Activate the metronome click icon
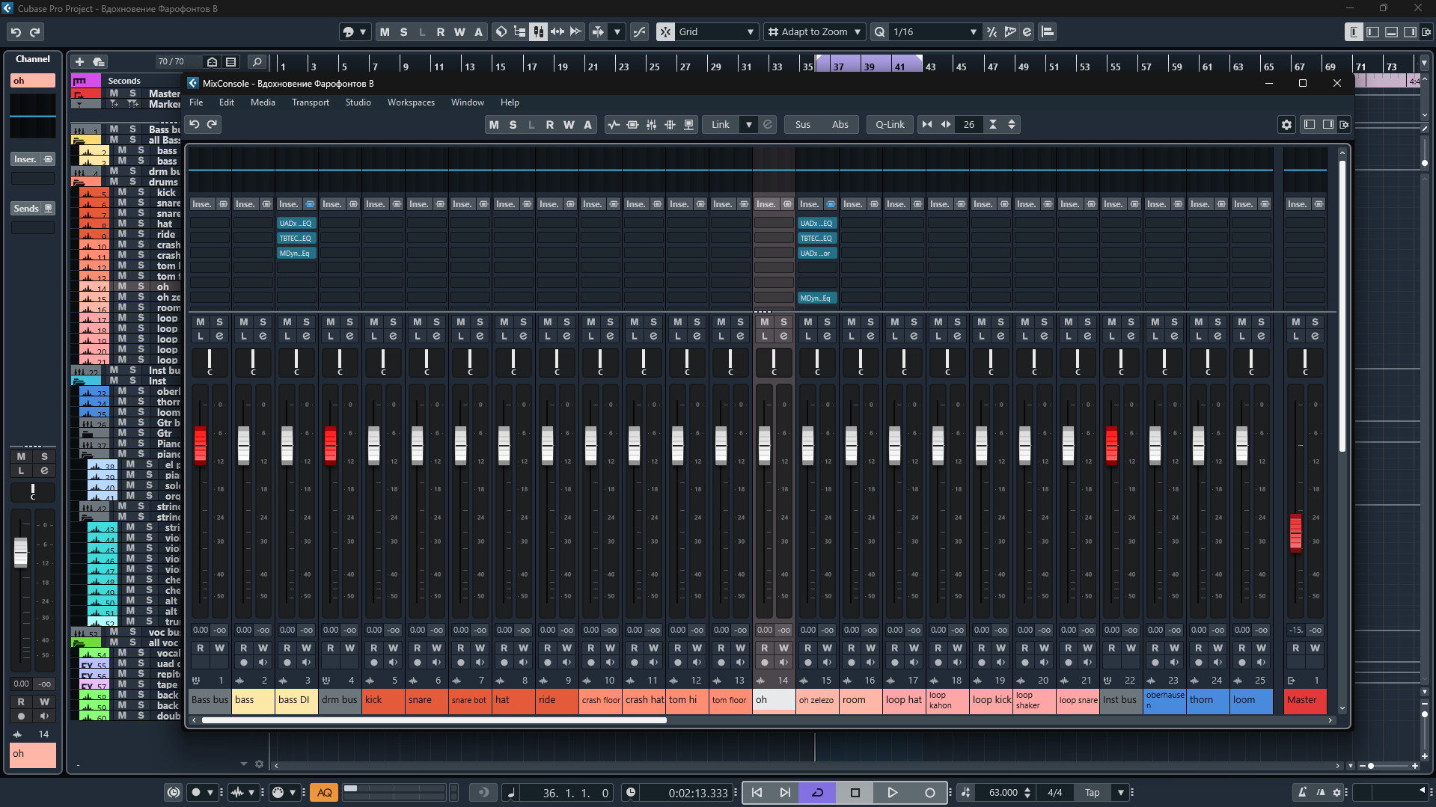This screenshot has height=807, width=1436. 1303,793
